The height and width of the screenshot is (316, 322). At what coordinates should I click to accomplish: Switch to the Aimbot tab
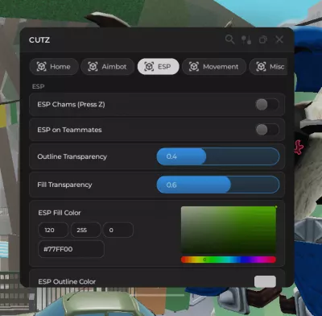[x=108, y=66]
